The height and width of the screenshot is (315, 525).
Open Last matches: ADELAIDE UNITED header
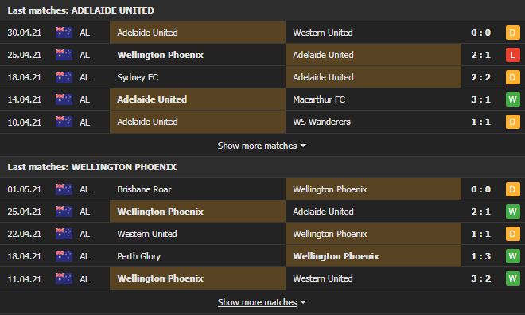[80, 10]
